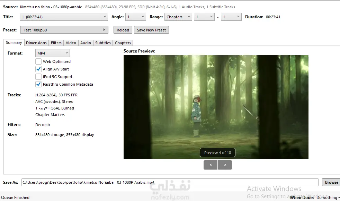Expand the Fast 1080p30 preset menu
This screenshot has height=201, width=340.
tap(64, 30)
